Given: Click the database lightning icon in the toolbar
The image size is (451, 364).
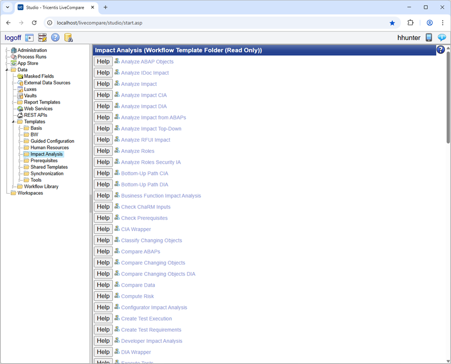Looking at the screenshot, I should pyautogui.click(x=41, y=38).
